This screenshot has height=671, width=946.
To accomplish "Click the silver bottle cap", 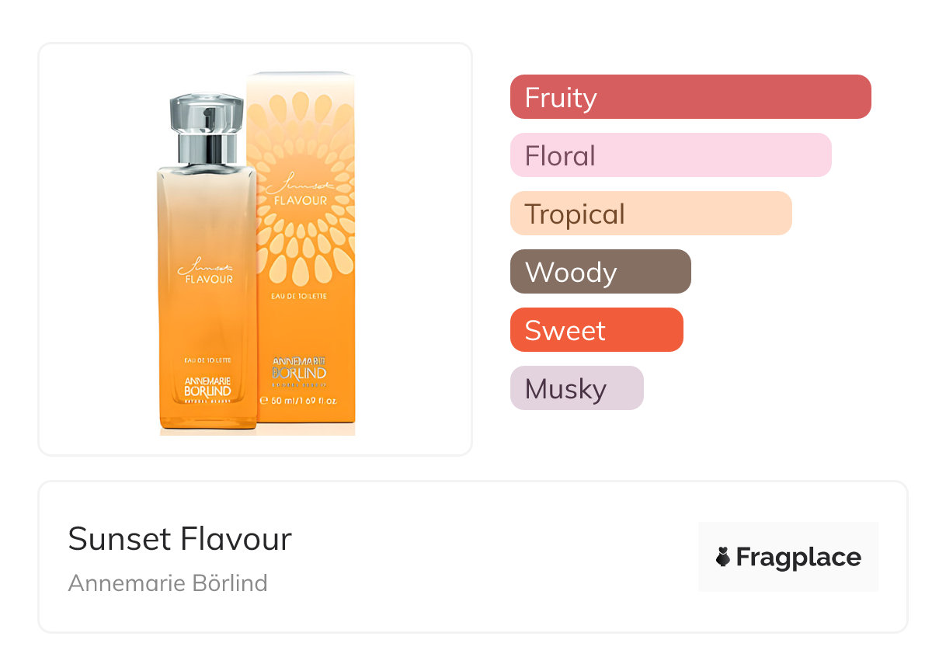I will click(207, 128).
